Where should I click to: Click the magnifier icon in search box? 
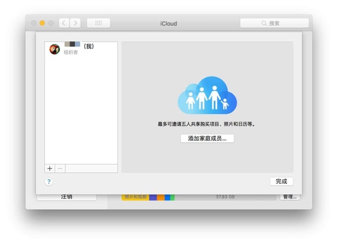[x=265, y=23]
